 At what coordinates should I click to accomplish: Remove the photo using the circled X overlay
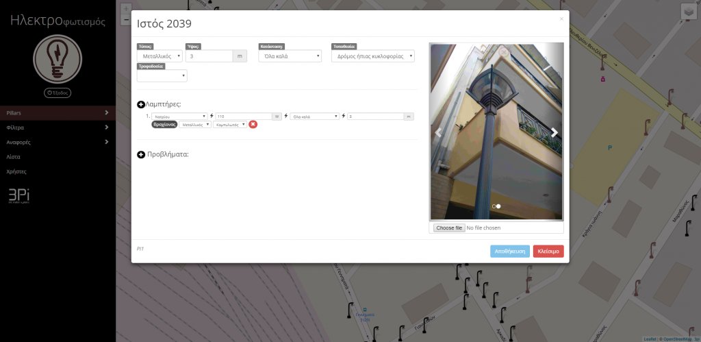[x=504, y=51]
